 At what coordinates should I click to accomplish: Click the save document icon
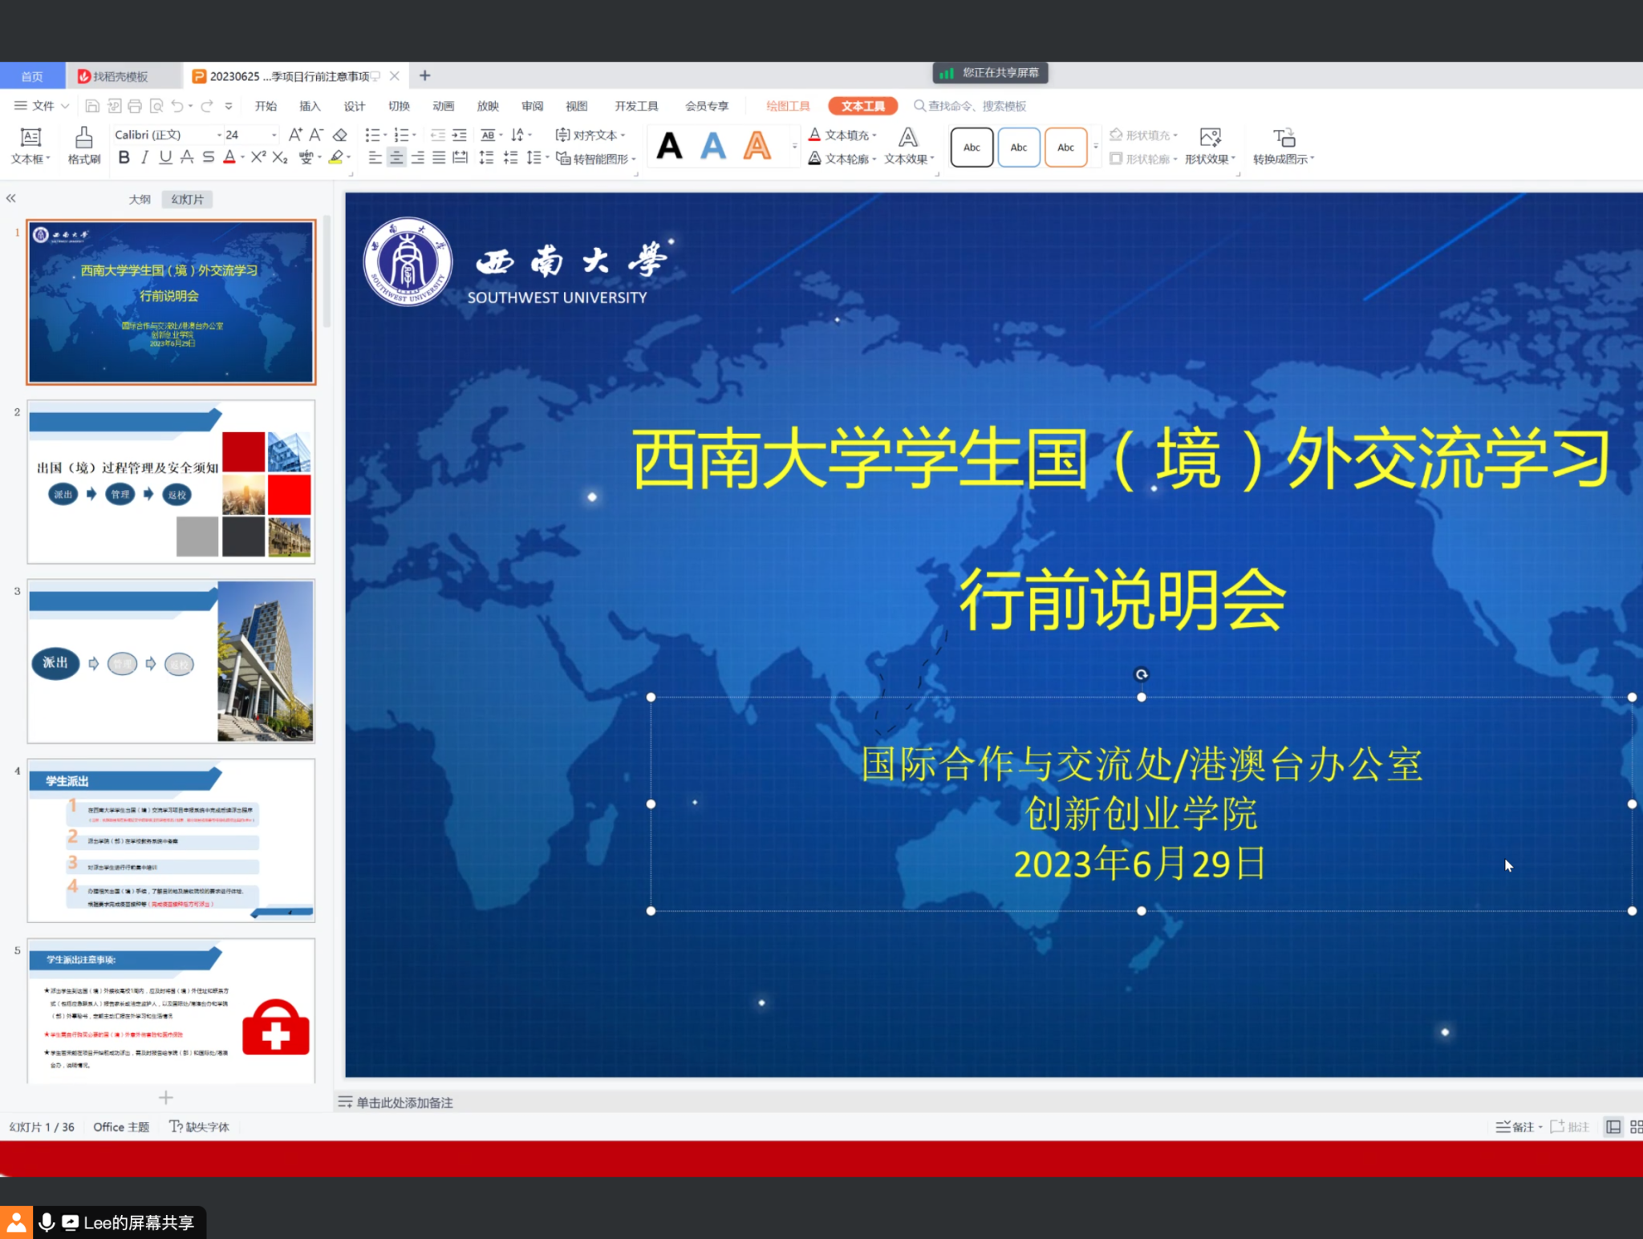point(92,106)
